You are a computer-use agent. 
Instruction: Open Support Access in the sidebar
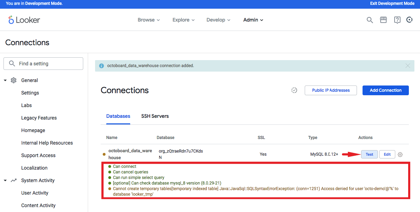(38, 155)
